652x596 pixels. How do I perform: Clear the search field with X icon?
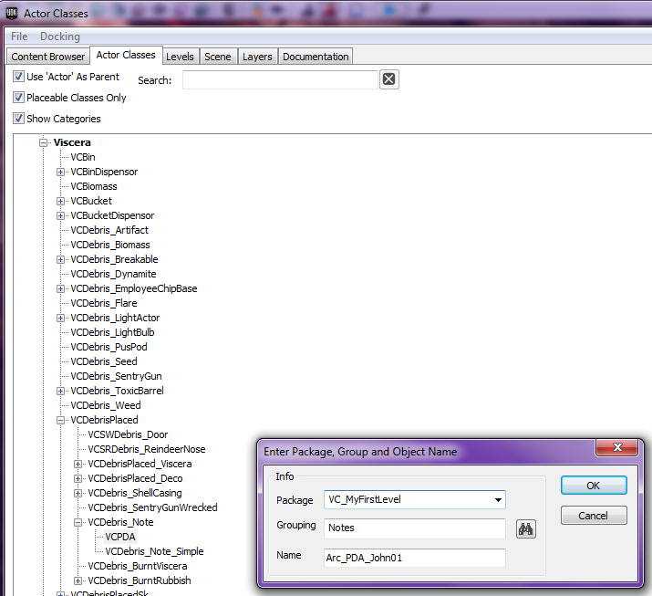coord(388,79)
